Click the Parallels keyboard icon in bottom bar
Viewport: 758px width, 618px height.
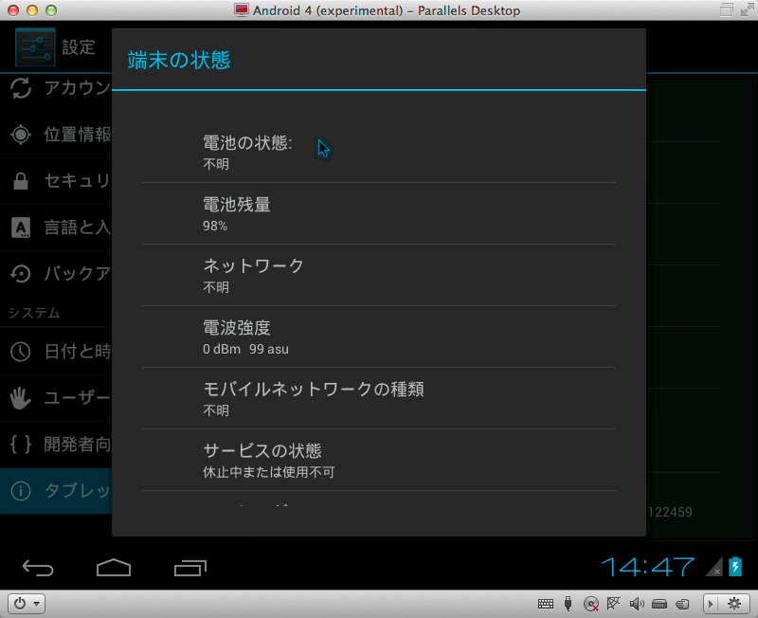pyautogui.click(x=546, y=604)
